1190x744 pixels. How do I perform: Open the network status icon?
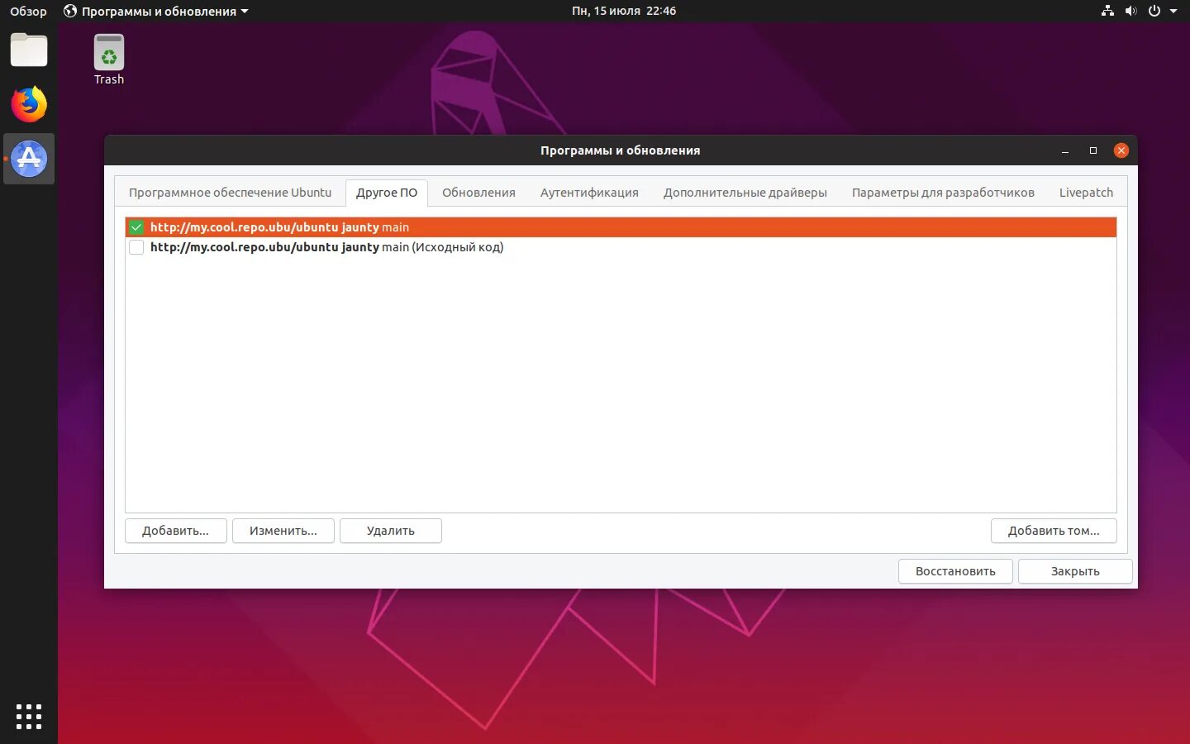pyautogui.click(x=1107, y=11)
